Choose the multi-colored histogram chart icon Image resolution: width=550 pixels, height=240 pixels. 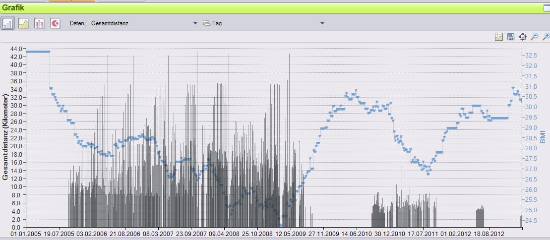click(39, 23)
